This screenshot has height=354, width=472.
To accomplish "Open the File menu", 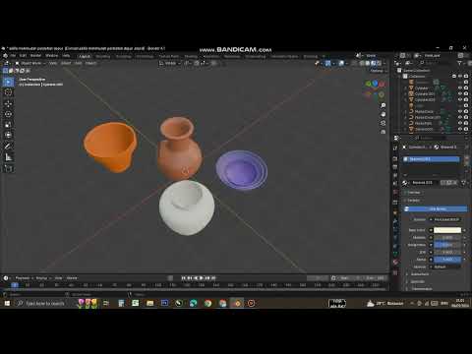I will [x=13, y=56].
